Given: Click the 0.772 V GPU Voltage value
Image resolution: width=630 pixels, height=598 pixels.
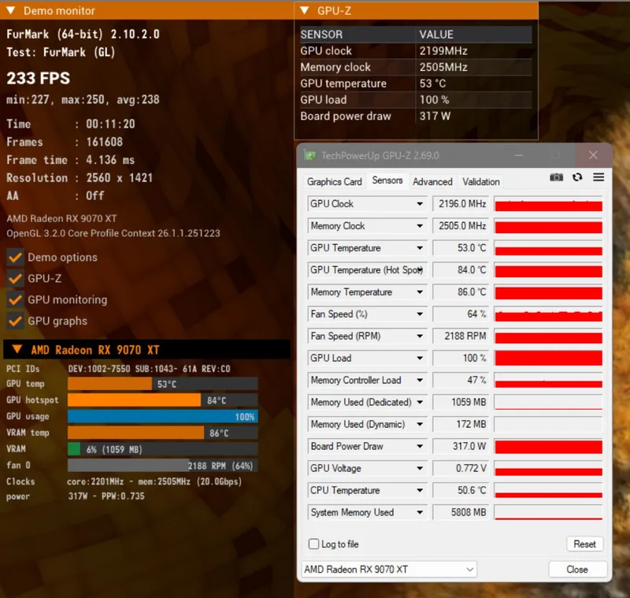Looking at the screenshot, I should 461,468.
